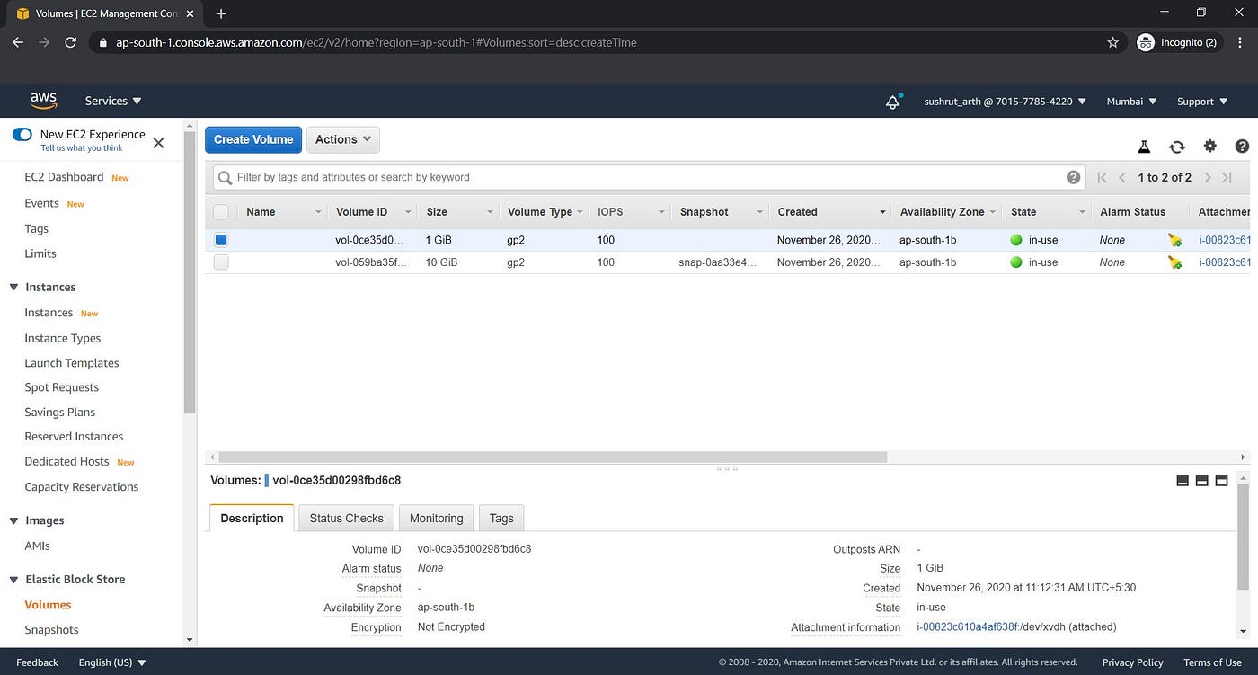1258x675 pixels.
Task: Open the Privacy Policy link
Action: coord(1132,662)
